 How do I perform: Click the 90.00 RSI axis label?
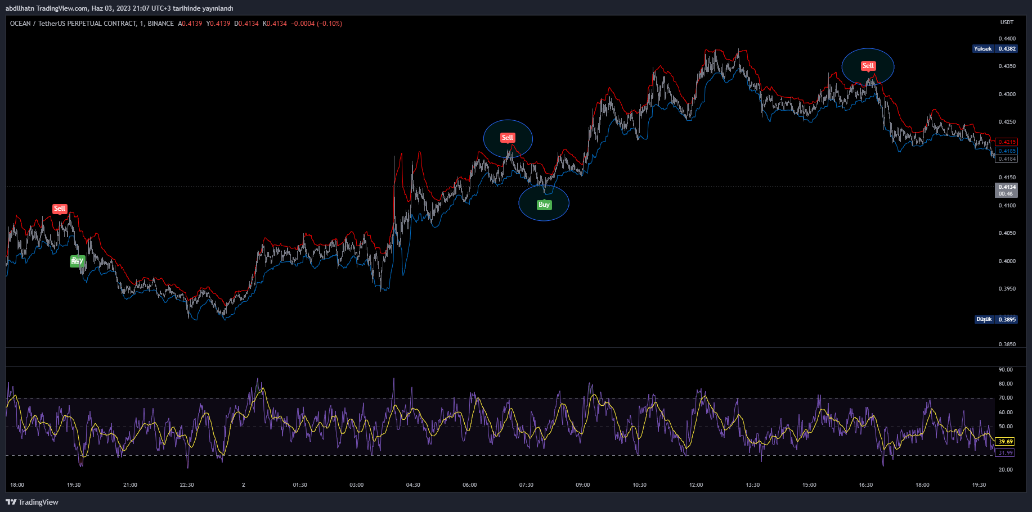pos(1005,370)
